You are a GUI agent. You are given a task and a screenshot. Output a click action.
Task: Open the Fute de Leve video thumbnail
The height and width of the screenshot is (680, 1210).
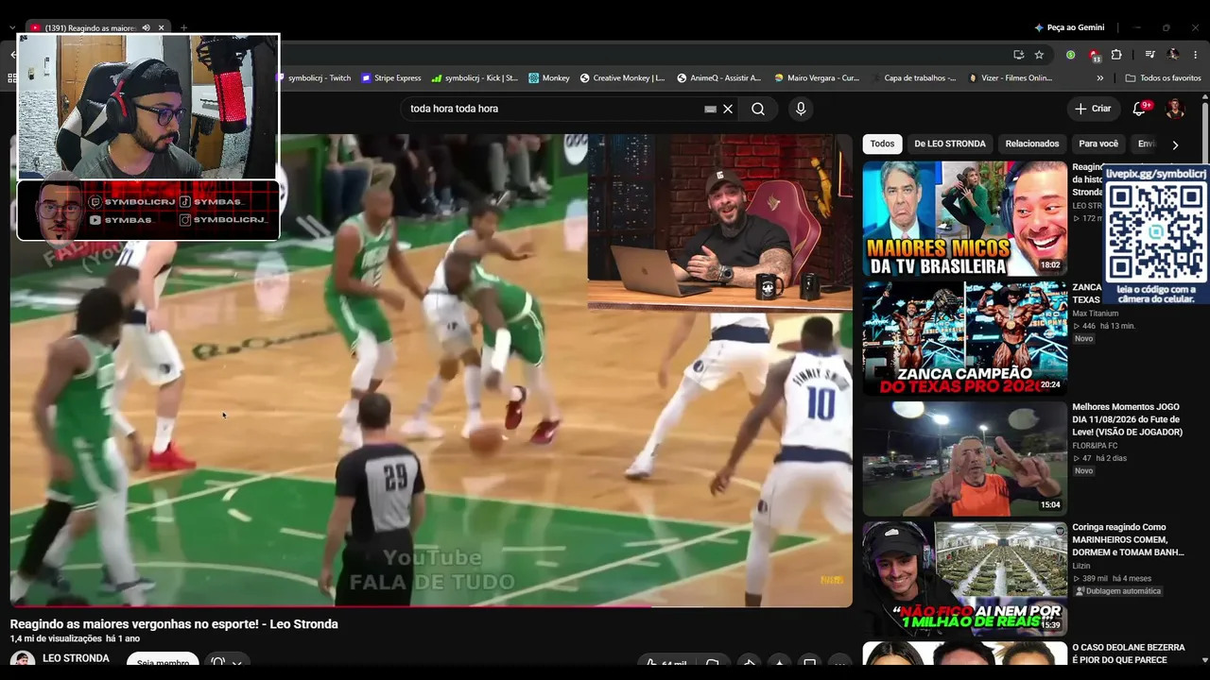point(964,458)
